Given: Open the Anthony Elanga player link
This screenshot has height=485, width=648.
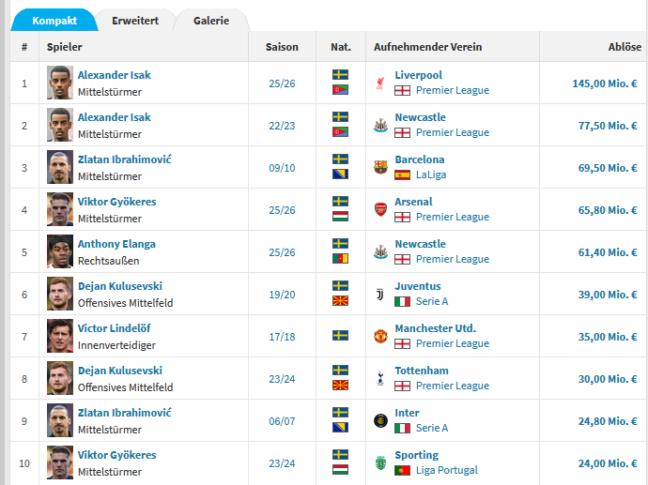Looking at the screenshot, I should [116, 244].
